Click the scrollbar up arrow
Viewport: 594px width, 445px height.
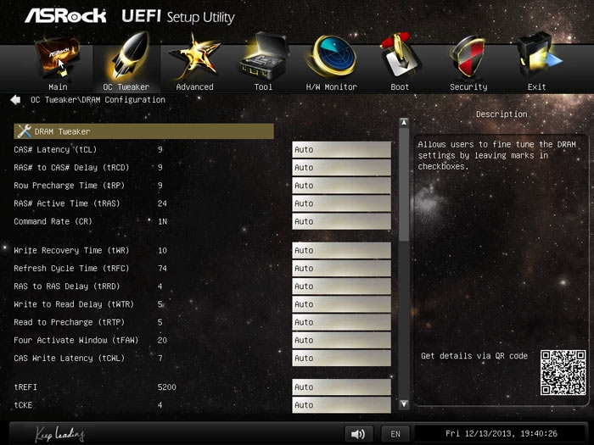point(404,123)
